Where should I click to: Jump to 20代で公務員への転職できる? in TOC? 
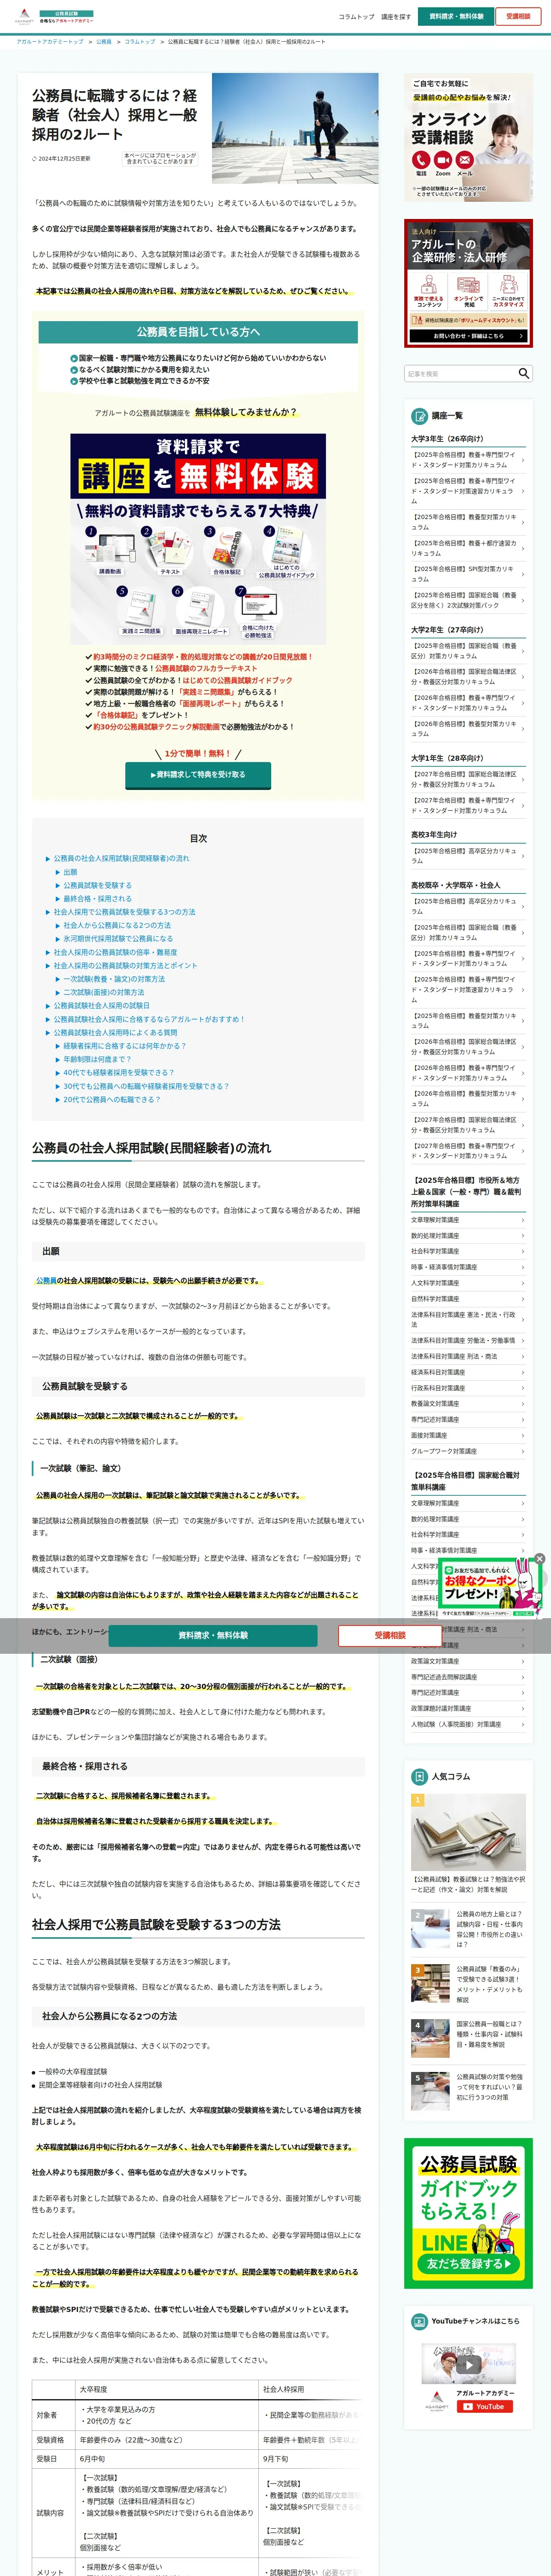[x=111, y=1099]
